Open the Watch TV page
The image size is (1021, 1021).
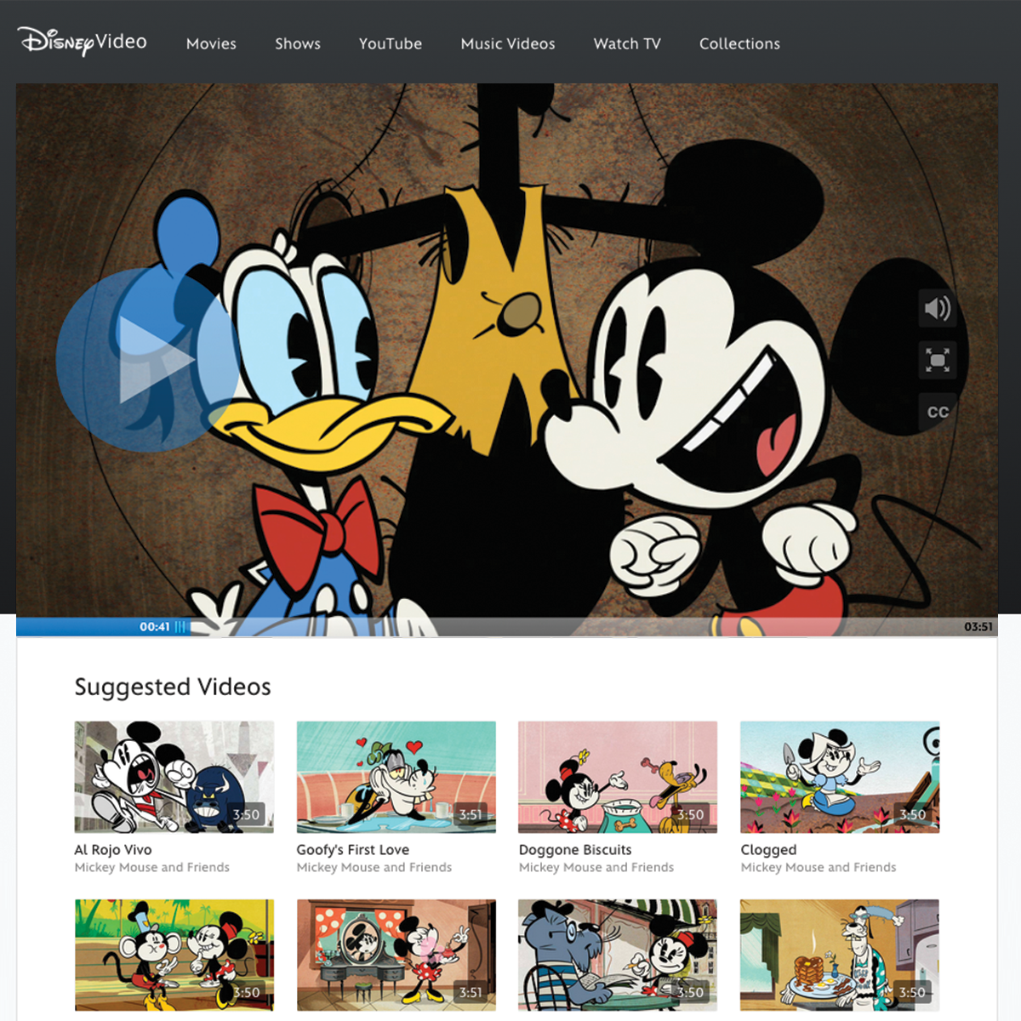(627, 43)
